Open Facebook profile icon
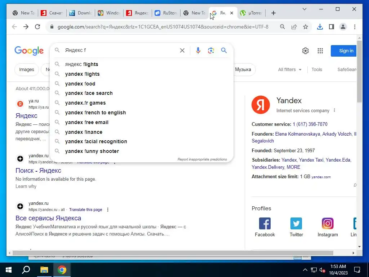The height and width of the screenshot is (277, 369). pos(265,223)
